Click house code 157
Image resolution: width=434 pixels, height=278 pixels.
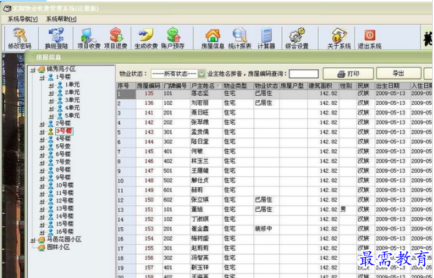149,268
